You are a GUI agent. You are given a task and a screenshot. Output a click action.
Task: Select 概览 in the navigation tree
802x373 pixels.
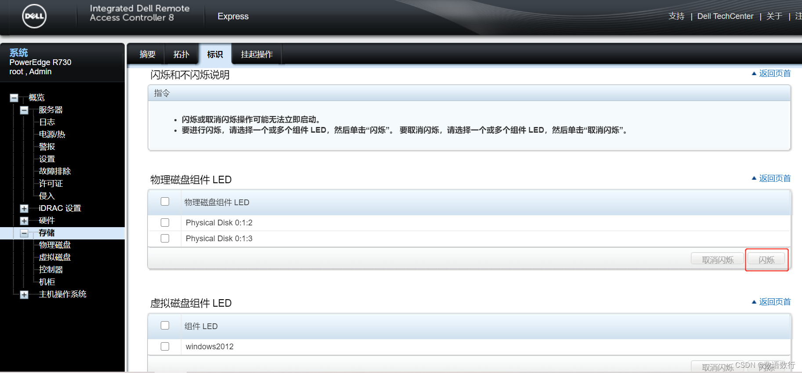(x=36, y=98)
